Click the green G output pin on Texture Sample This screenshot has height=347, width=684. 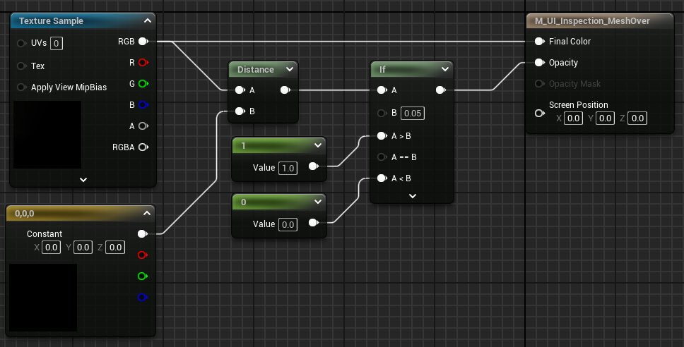pyautogui.click(x=143, y=84)
